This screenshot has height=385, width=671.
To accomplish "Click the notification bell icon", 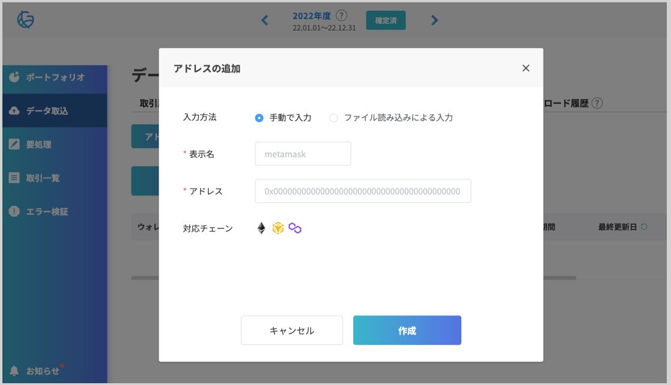I will tap(14, 371).
